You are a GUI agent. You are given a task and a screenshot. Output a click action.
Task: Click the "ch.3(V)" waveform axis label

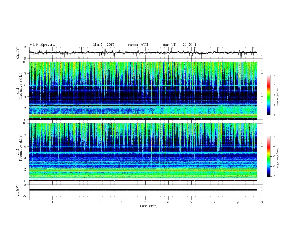coord(18,190)
